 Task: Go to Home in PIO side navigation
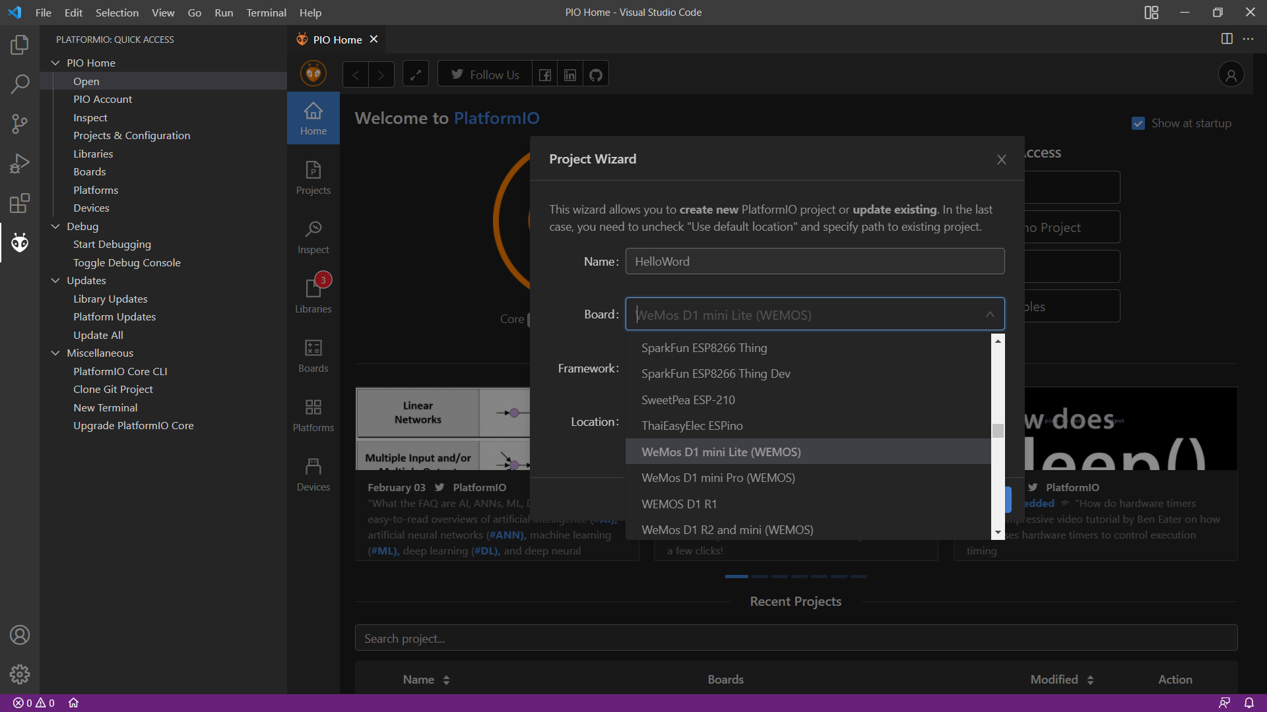[313, 118]
